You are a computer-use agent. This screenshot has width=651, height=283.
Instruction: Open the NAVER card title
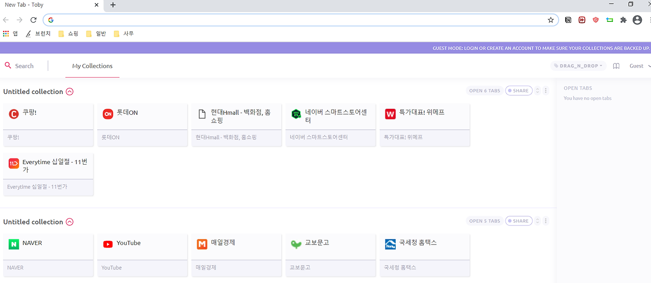pyautogui.click(x=33, y=243)
